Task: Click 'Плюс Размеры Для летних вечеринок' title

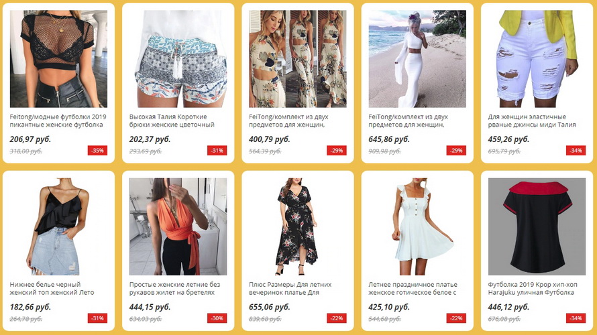Action: 290,288
